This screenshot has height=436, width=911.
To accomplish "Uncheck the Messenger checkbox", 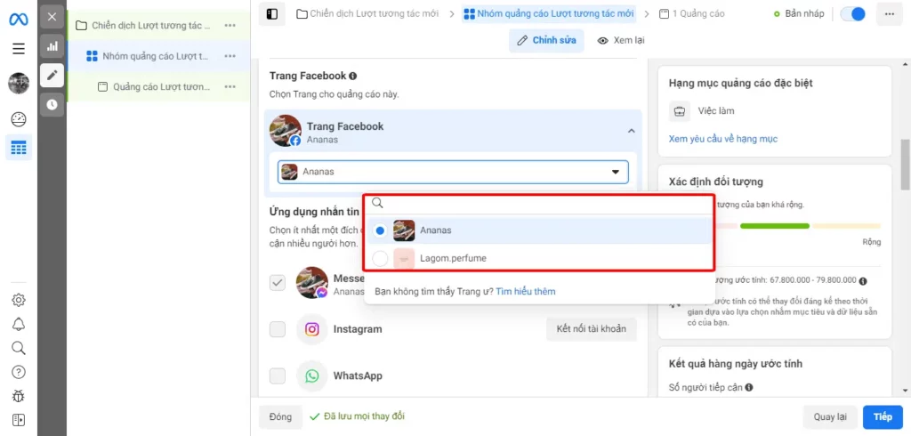I will click(x=278, y=283).
